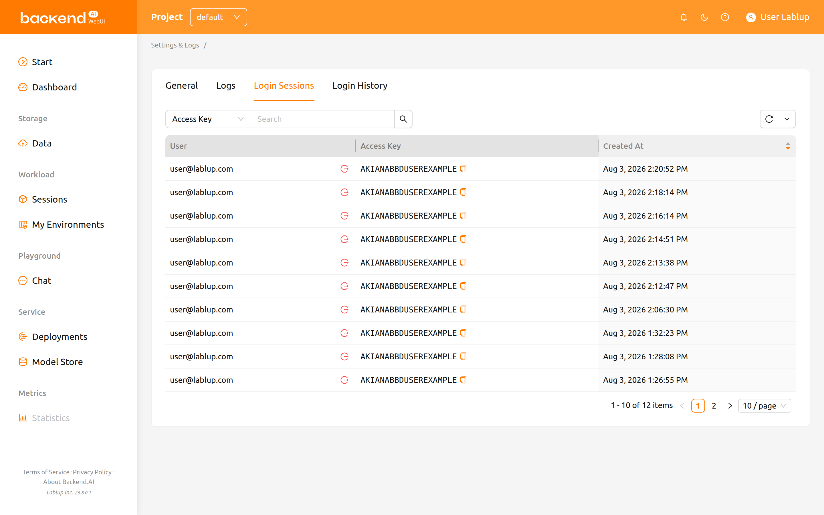Revoke session created at 2:12:47 PM
The width and height of the screenshot is (824, 515).
click(344, 286)
